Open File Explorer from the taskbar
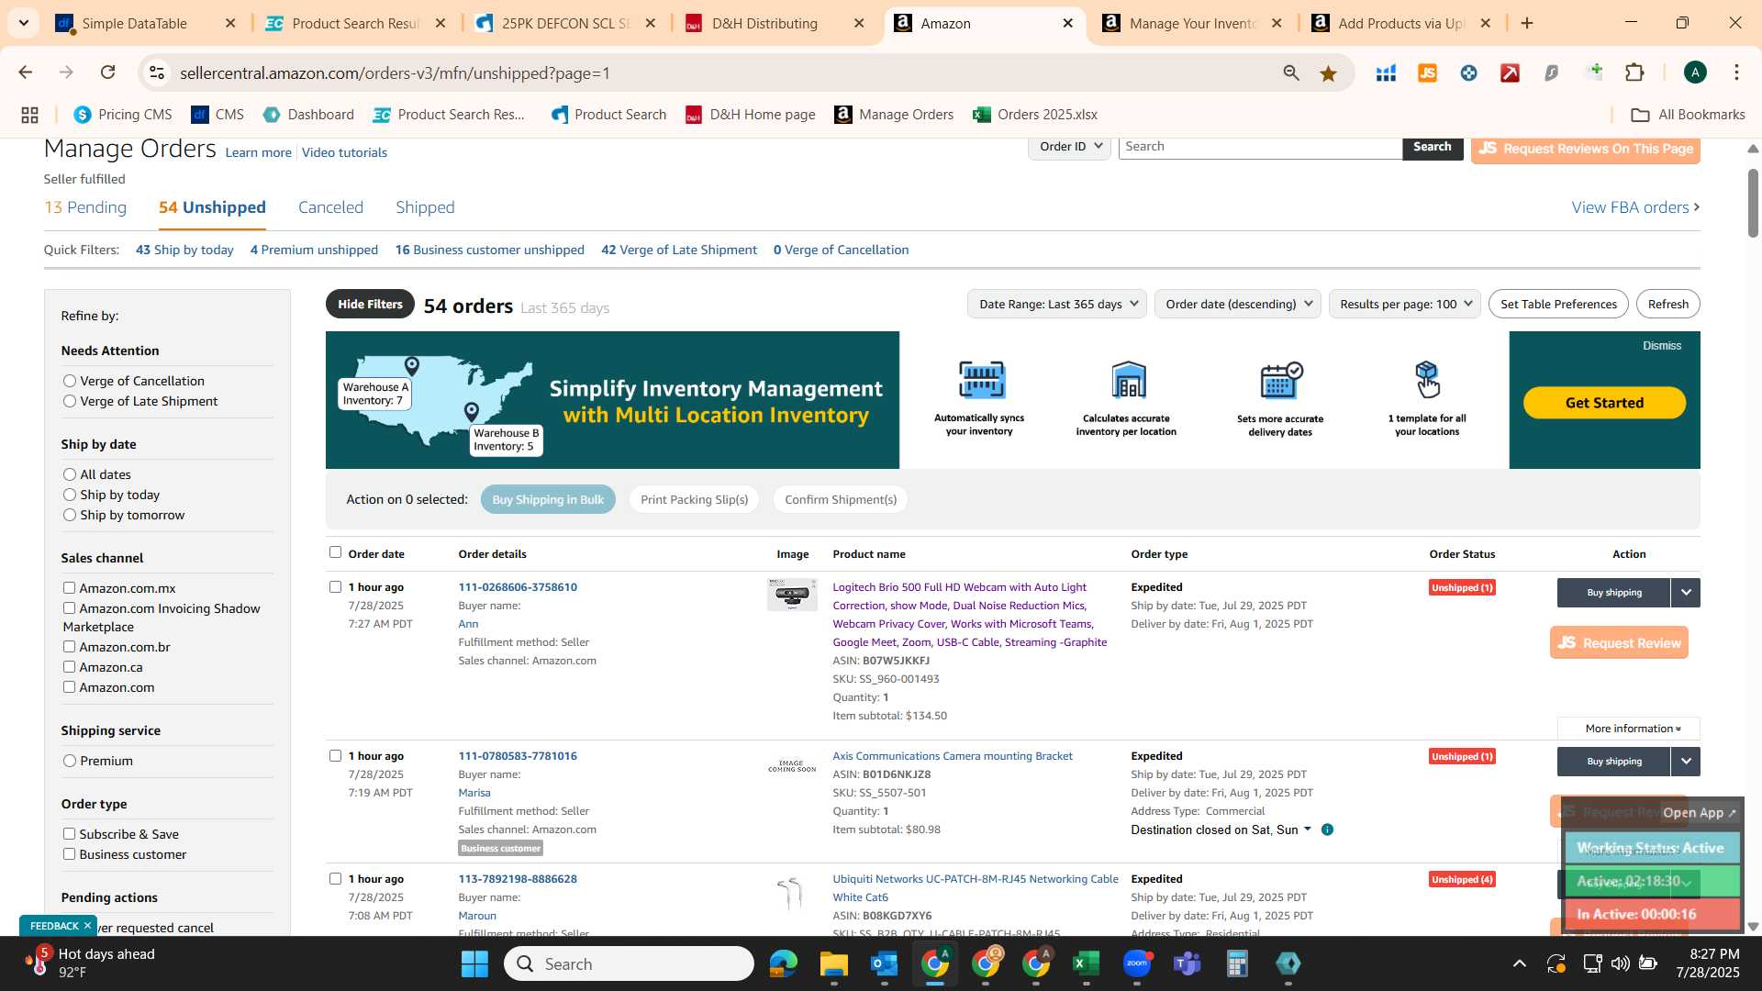This screenshot has height=991, width=1762. tap(833, 963)
